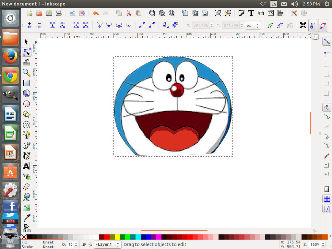332x249 pixels.
Task: Pick the yellow palette swatch
Action: pos(117,237)
